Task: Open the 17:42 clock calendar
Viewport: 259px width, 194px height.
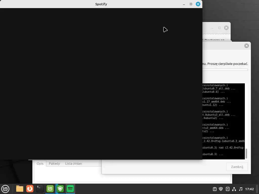Action: pyautogui.click(x=249, y=189)
